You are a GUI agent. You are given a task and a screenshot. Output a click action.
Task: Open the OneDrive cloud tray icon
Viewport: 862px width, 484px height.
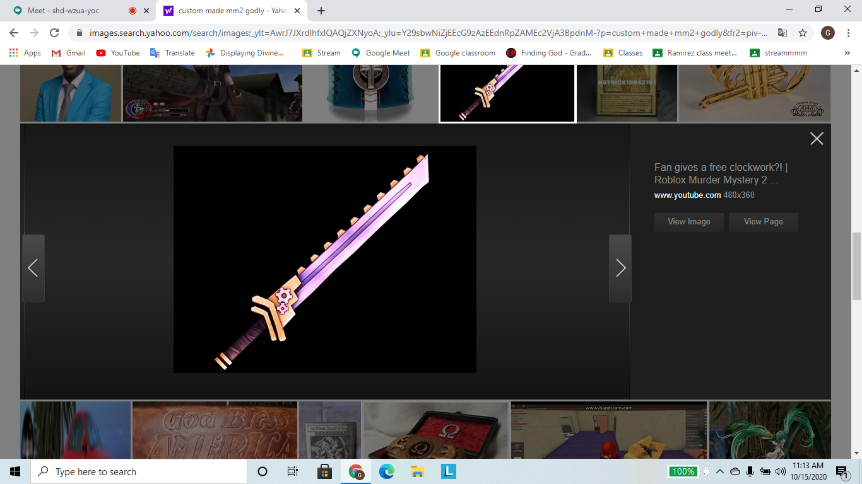[735, 471]
